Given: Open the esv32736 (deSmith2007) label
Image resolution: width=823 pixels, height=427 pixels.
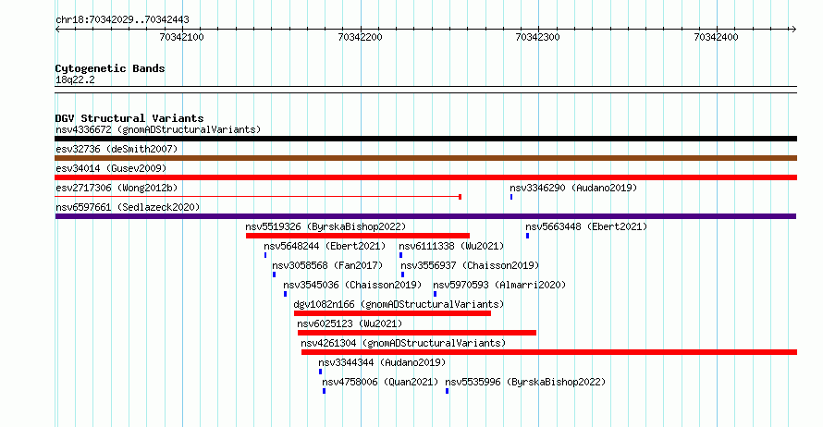Looking at the screenshot, I should coord(117,149).
